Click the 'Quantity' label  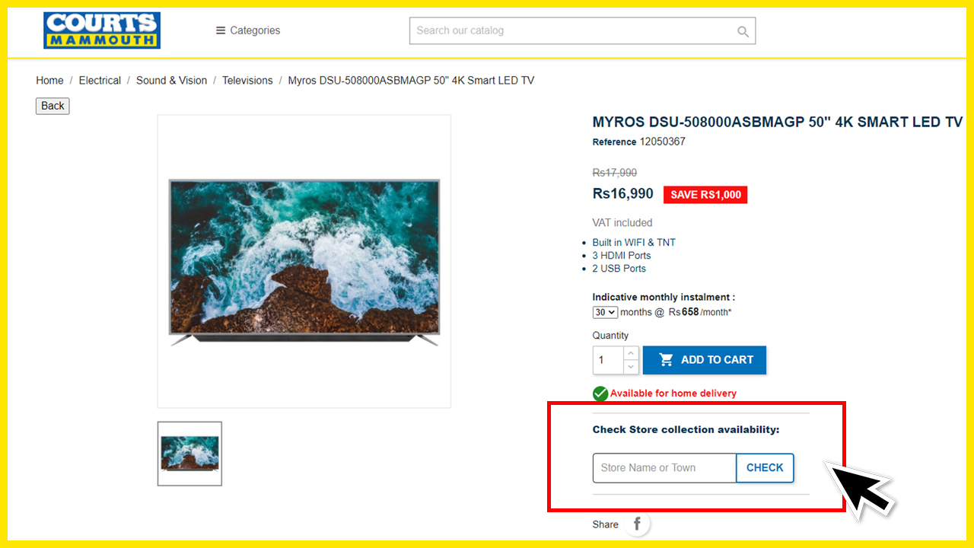coord(611,336)
